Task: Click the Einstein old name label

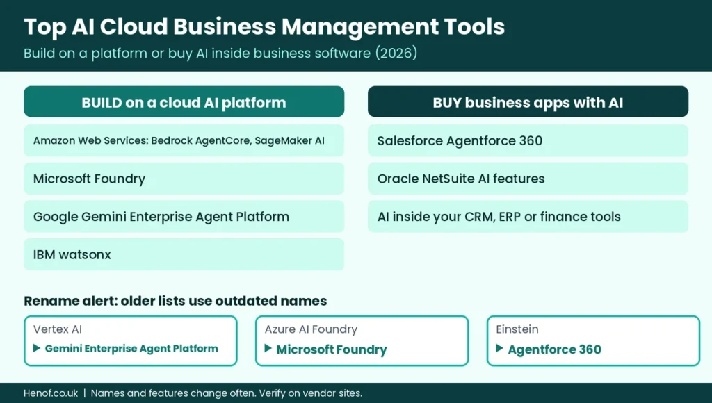Action: click(x=517, y=329)
